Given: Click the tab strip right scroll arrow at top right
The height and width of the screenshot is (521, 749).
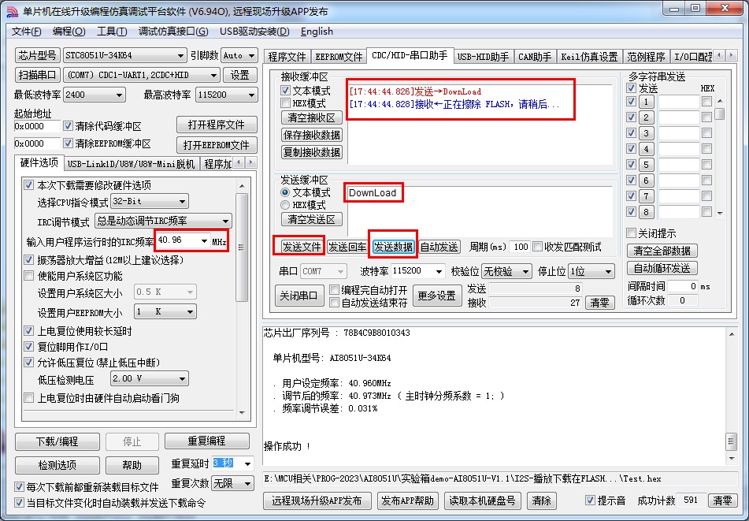Looking at the screenshot, I should pos(731,55).
